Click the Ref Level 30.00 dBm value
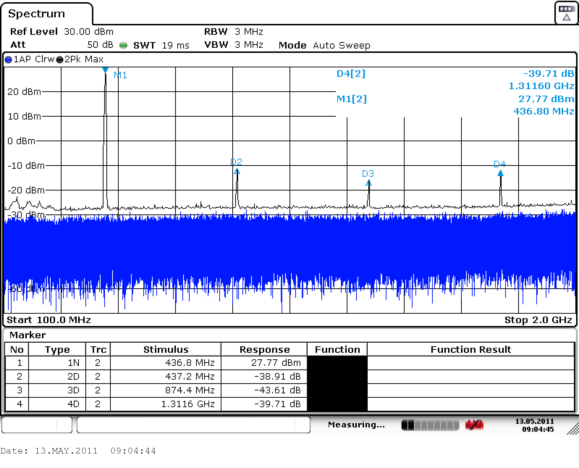 [x=88, y=32]
